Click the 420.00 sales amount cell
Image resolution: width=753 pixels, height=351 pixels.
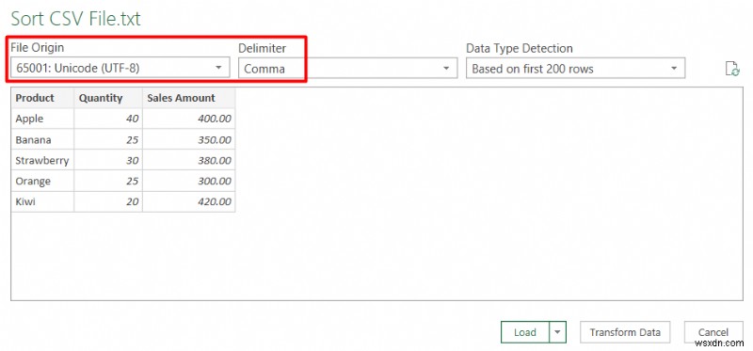point(189,201)
